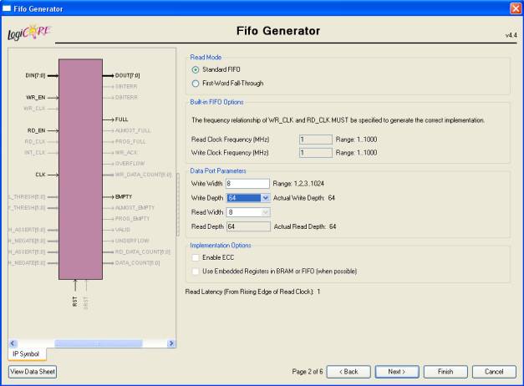This screenshot has width=524, height=386.
Task: Click the symbol pane right scroll arrow
Action: point(171,343)
